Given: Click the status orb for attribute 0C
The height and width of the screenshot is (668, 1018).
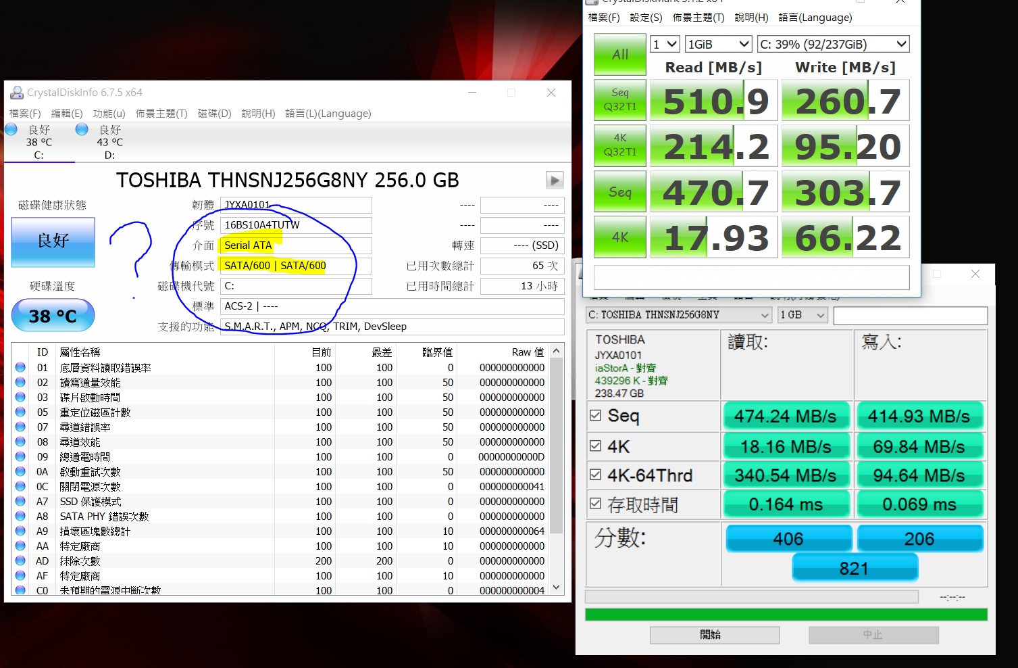Looking at the screenshot, I should point(21,487).
